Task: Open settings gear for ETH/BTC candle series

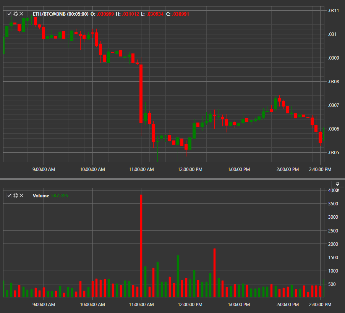Action: 15,14
